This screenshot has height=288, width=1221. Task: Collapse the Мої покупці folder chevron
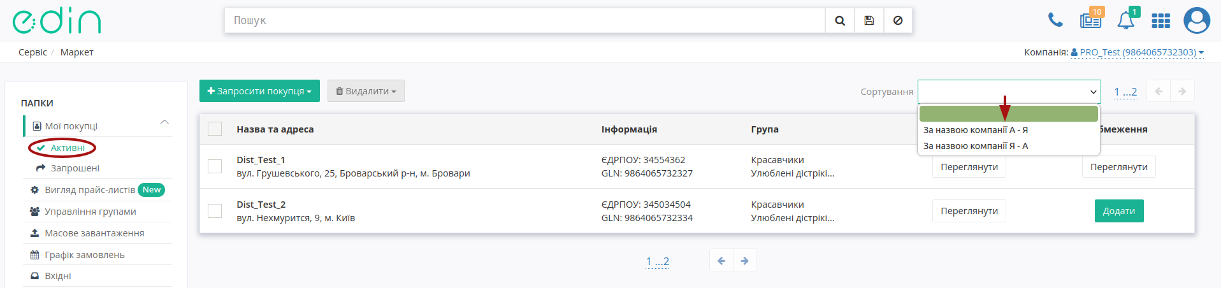pos(164,122)
